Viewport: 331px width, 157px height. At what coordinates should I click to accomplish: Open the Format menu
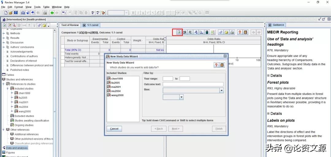point(19,7)
